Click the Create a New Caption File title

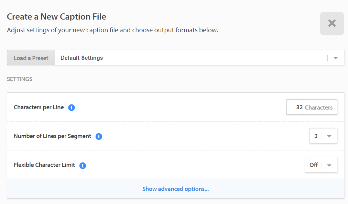(56, 17)
